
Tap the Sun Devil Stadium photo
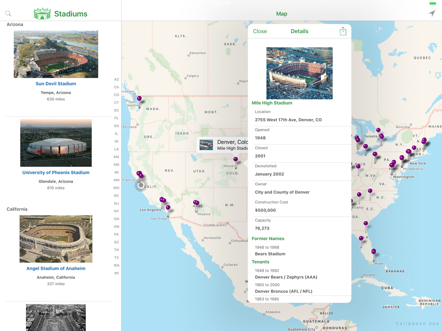[56, 54]
